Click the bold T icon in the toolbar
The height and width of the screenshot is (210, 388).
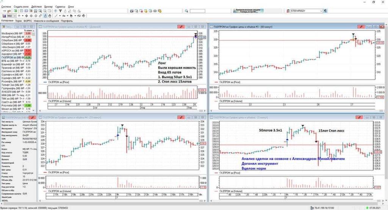tap(60, 11)
